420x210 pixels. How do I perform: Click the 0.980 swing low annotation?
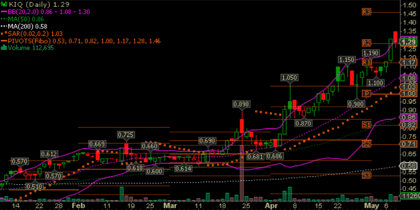356,104
